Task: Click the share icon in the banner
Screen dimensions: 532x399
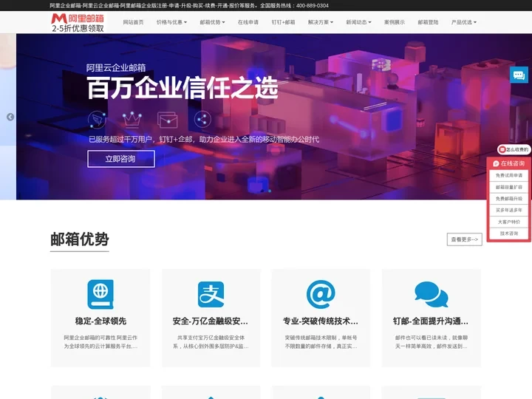Action: (202, 120)
